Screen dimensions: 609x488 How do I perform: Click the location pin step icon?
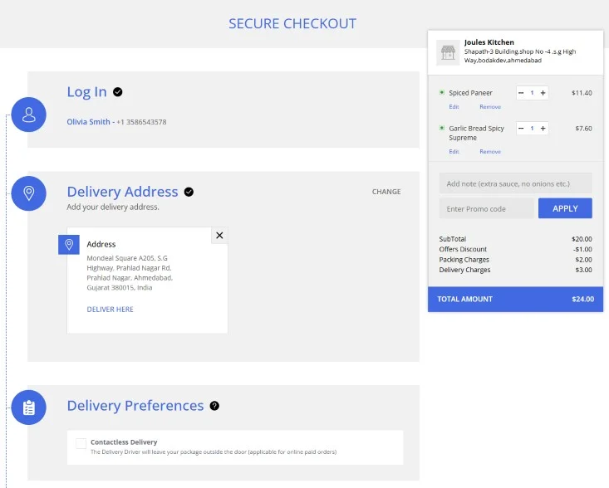click(29, 193)
